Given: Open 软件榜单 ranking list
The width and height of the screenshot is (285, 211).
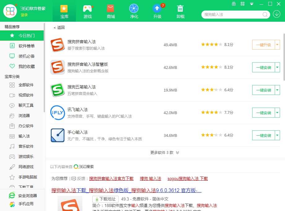Looking at the screenshot, I should pos(22,46).
